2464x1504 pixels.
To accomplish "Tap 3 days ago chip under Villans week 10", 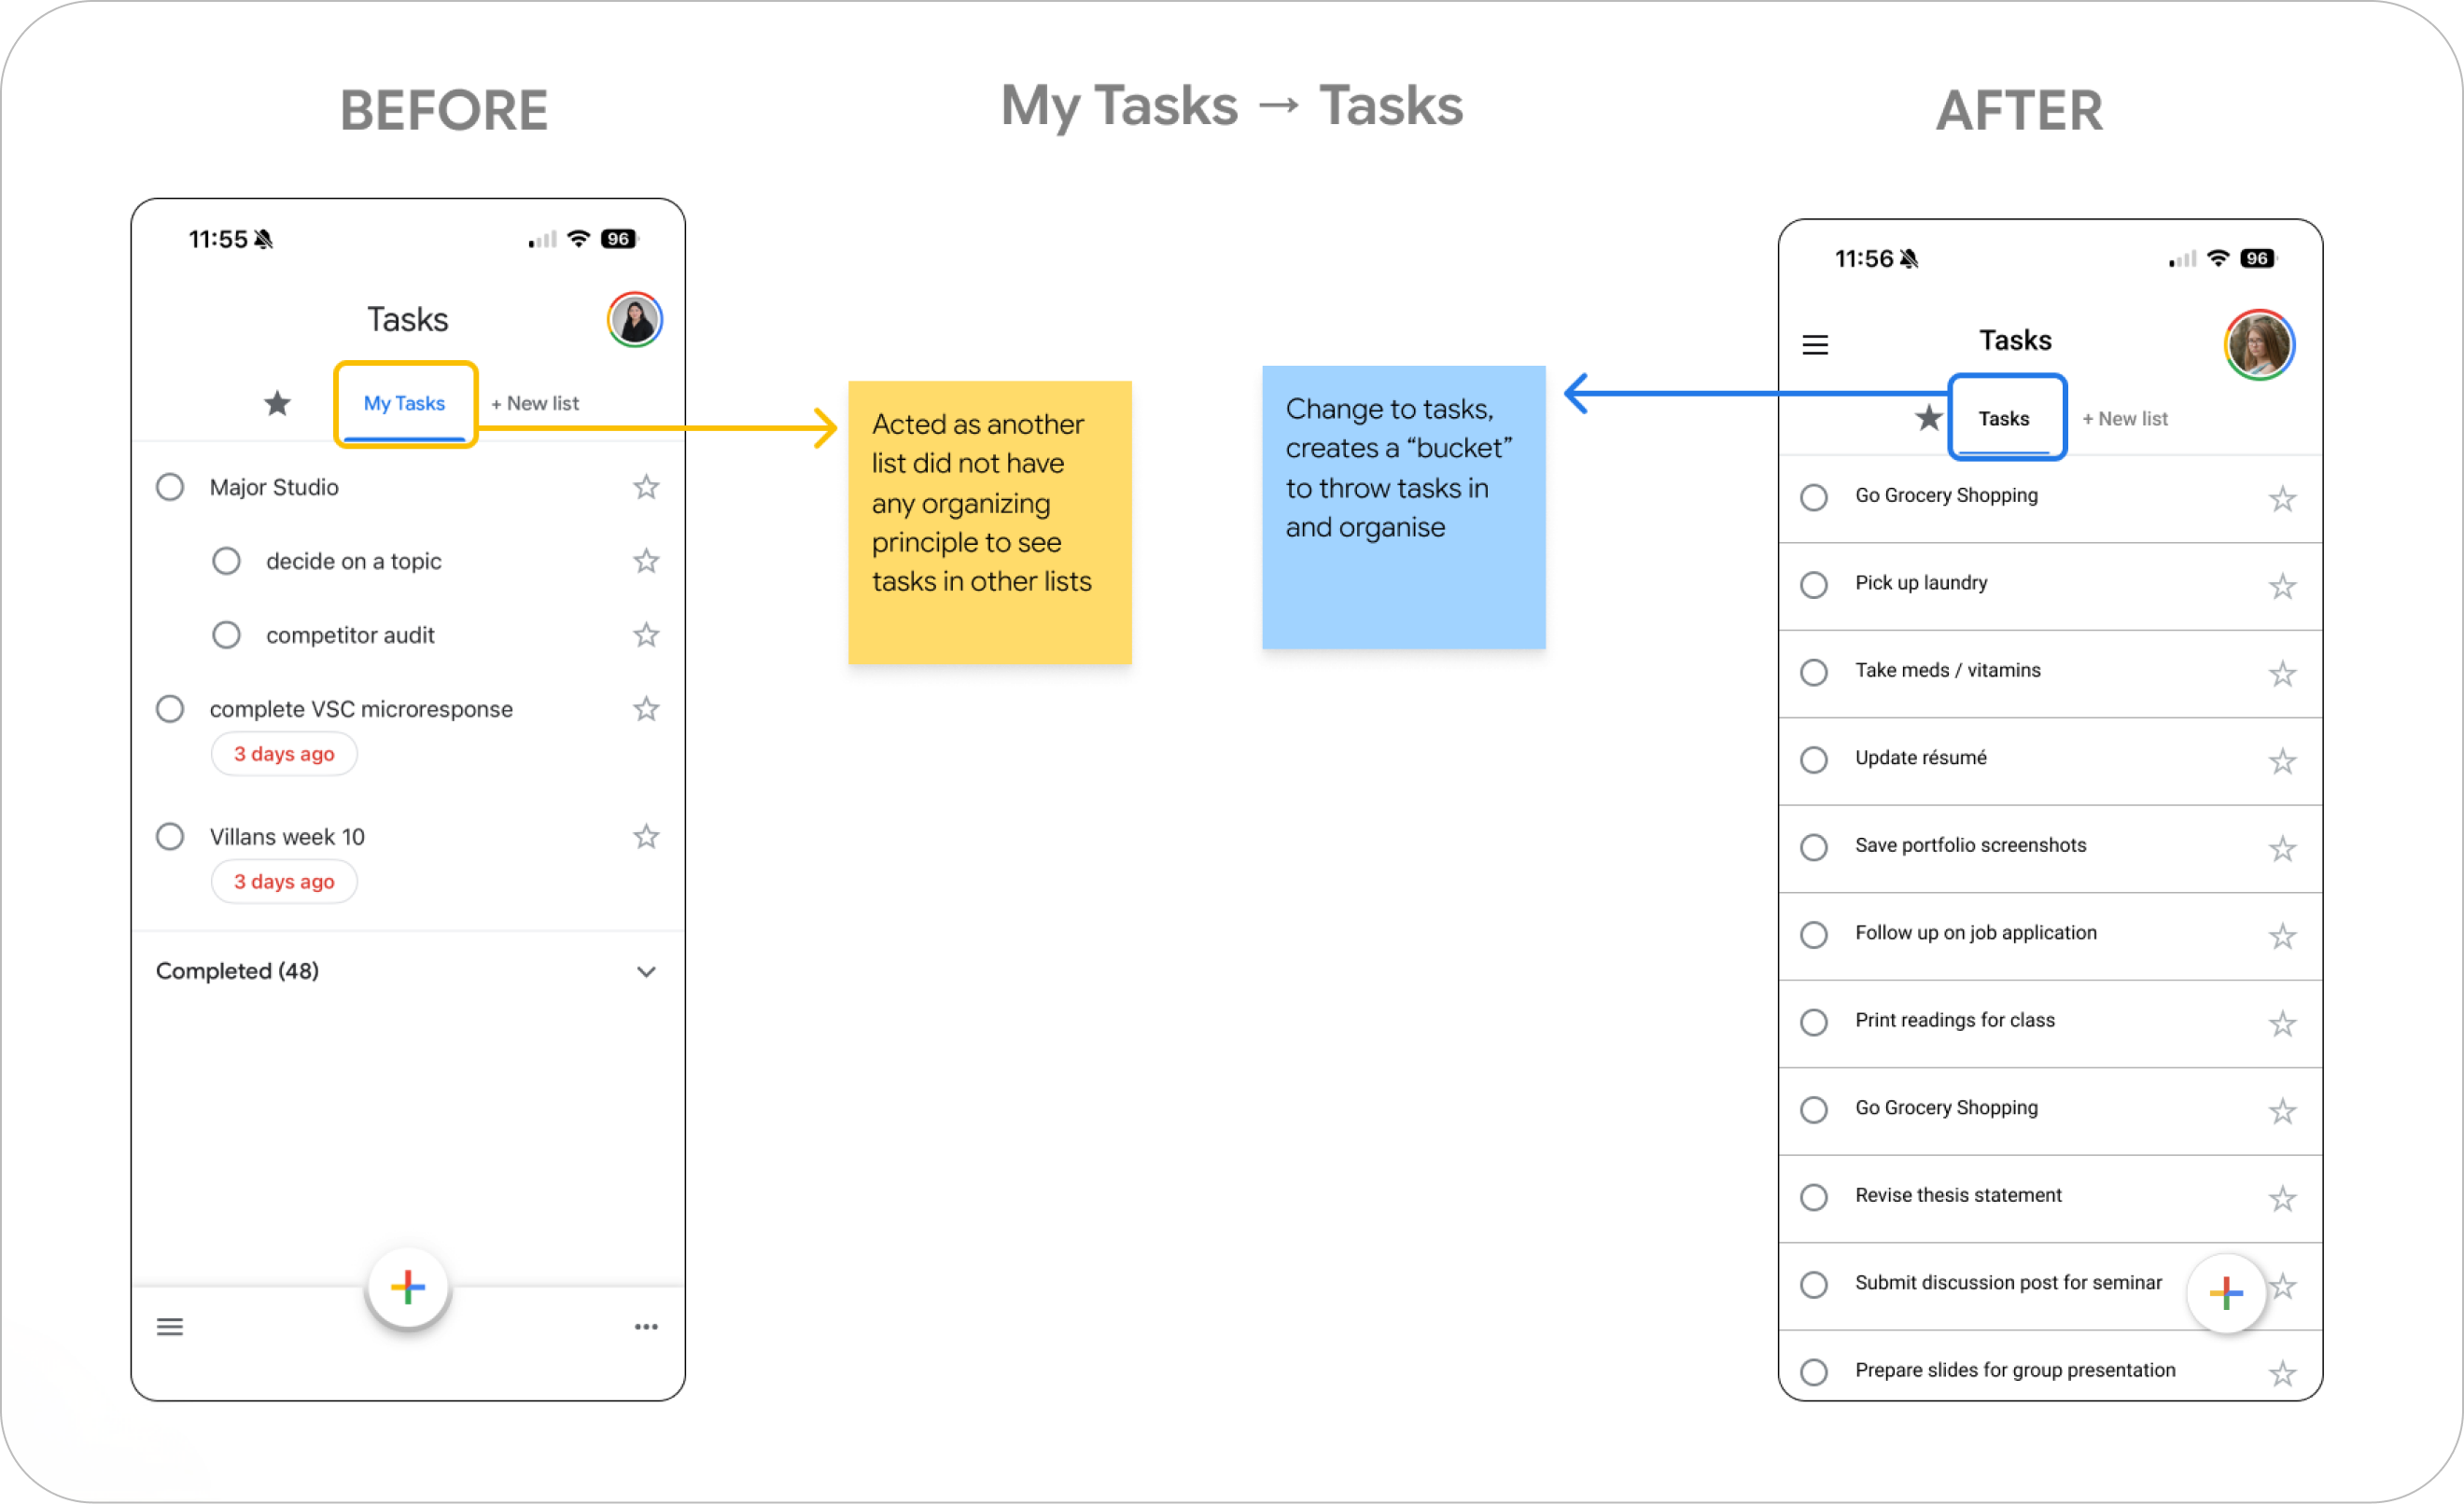I will 284,883.
